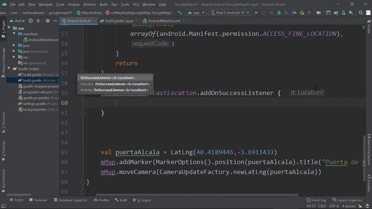Open the VCS menu

point(135,4)
